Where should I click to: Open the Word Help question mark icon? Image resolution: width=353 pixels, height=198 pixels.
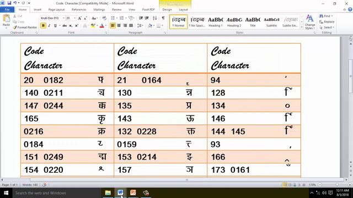coord(350,9)
